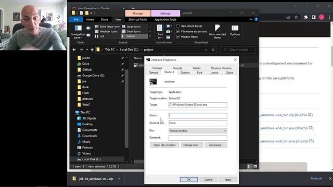Click windows-x64_bin.msi download link

[x=277, y=141]
